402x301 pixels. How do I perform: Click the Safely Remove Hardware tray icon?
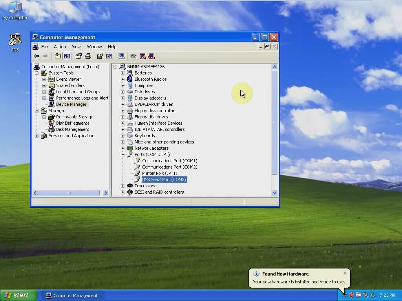pyautogui.click(x=373, y=295)
